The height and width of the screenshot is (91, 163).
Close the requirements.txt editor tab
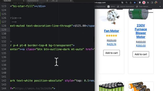(x=47, y=1)
